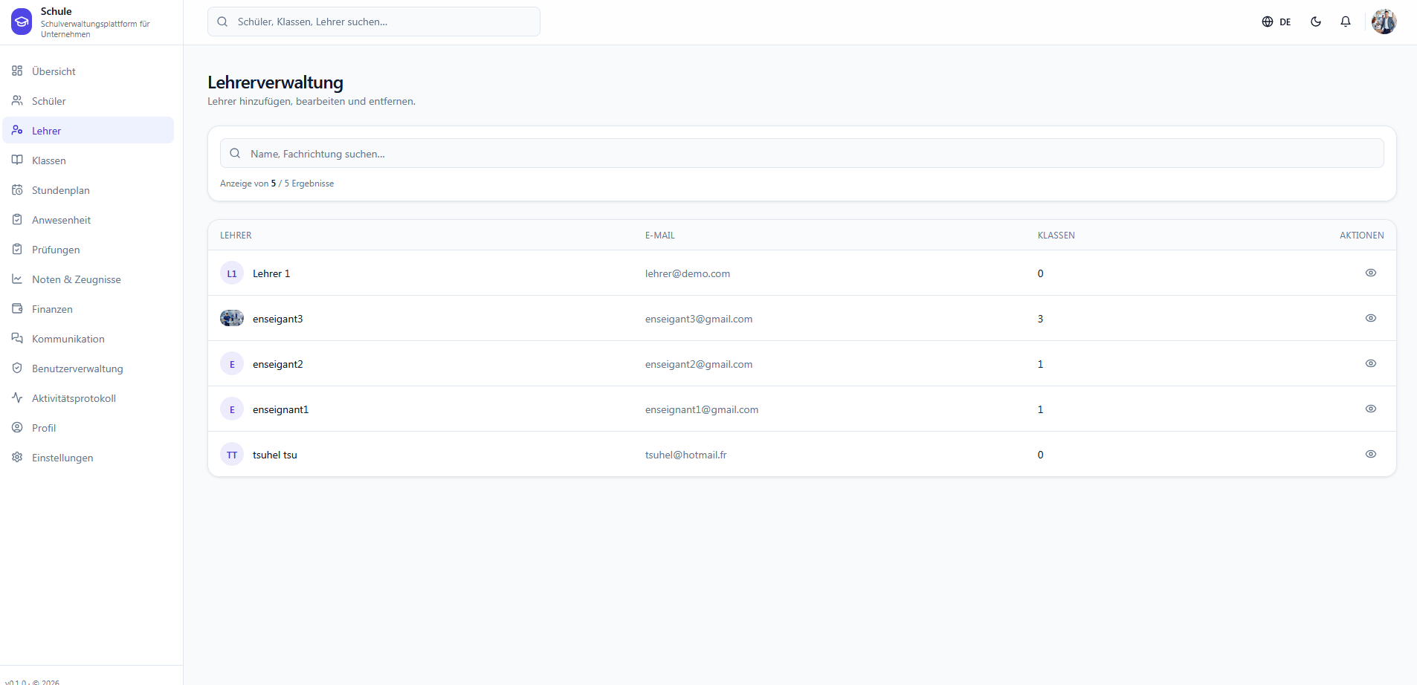This screenshot has width=1417, height=685.
Task: Click the globe language icon
Action: pyautogui.click(x=1268, y=22)
